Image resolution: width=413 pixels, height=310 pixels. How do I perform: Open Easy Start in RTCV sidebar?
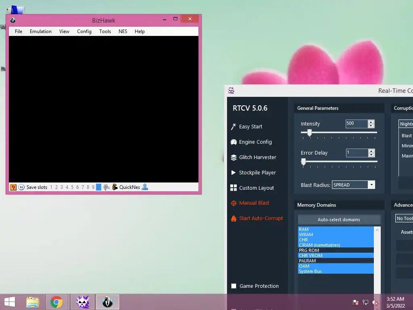click(250, 126)
